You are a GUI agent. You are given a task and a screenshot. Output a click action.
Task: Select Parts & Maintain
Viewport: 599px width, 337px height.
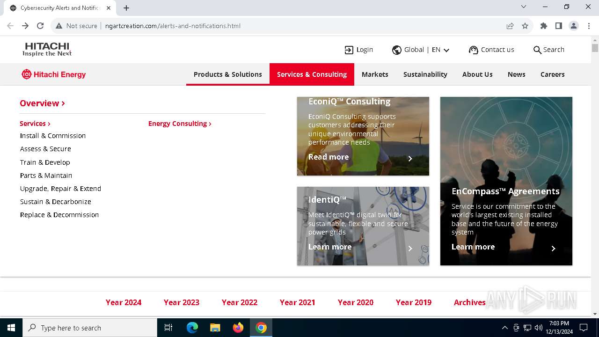coord(46,176)
